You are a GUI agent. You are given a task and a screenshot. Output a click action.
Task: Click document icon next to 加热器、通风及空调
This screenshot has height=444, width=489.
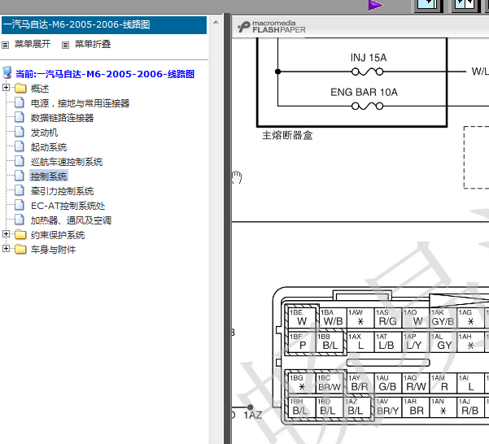point(20,220)
